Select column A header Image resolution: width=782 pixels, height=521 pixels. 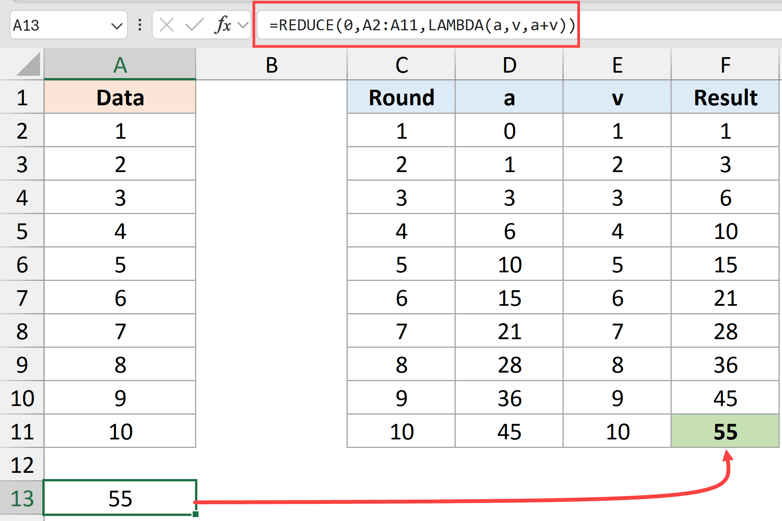(x=120, y=65)
